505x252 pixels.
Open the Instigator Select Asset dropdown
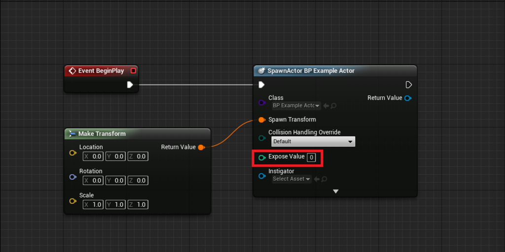(291, 179)
